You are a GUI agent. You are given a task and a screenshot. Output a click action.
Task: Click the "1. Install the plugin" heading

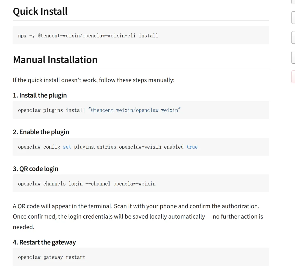tap(40, 95)
